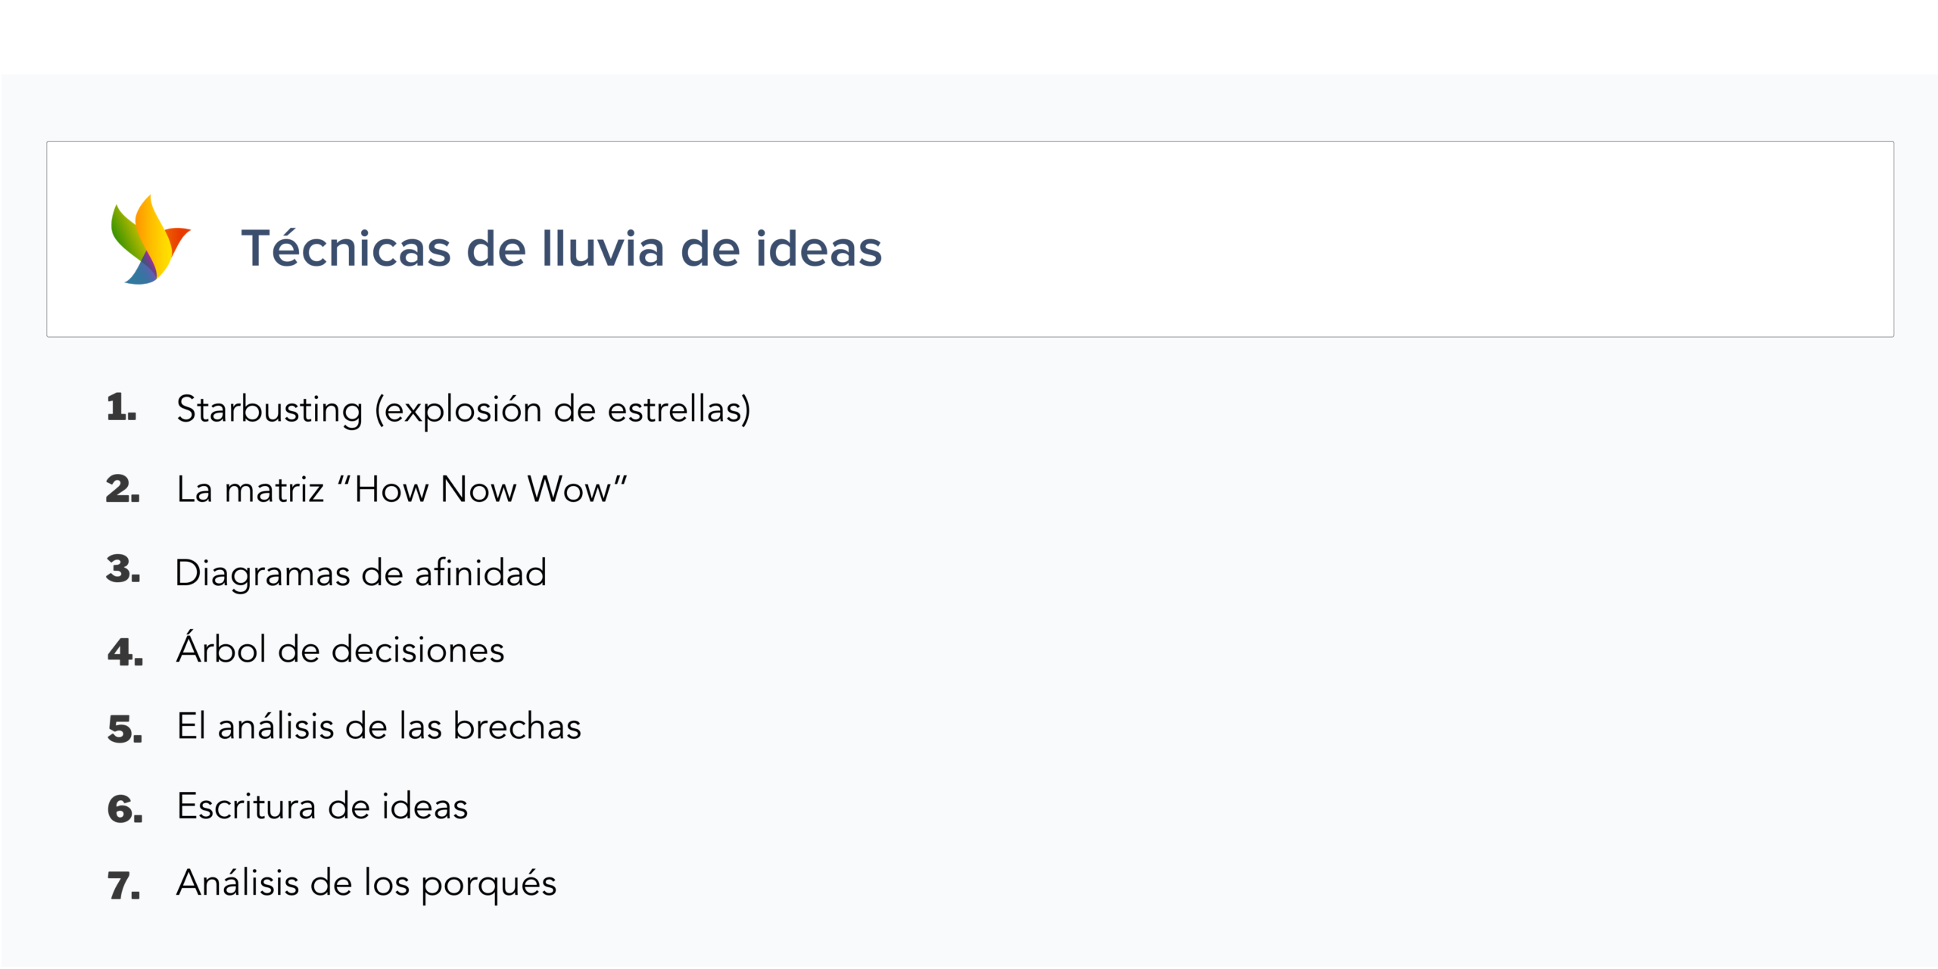The width and height of the screenshot is (1938, 969).
Task: Click "El análisis de las brechas" entry
Action: tap(379, 727)
